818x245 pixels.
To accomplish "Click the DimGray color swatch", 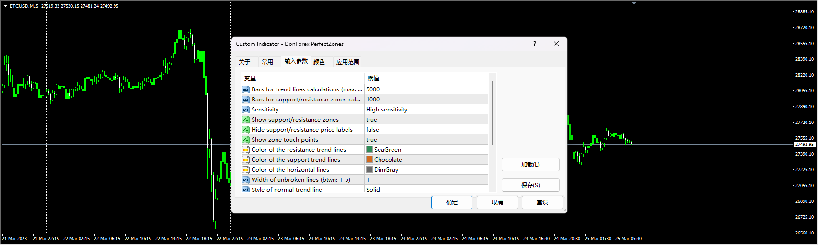I will coord(369,169).
